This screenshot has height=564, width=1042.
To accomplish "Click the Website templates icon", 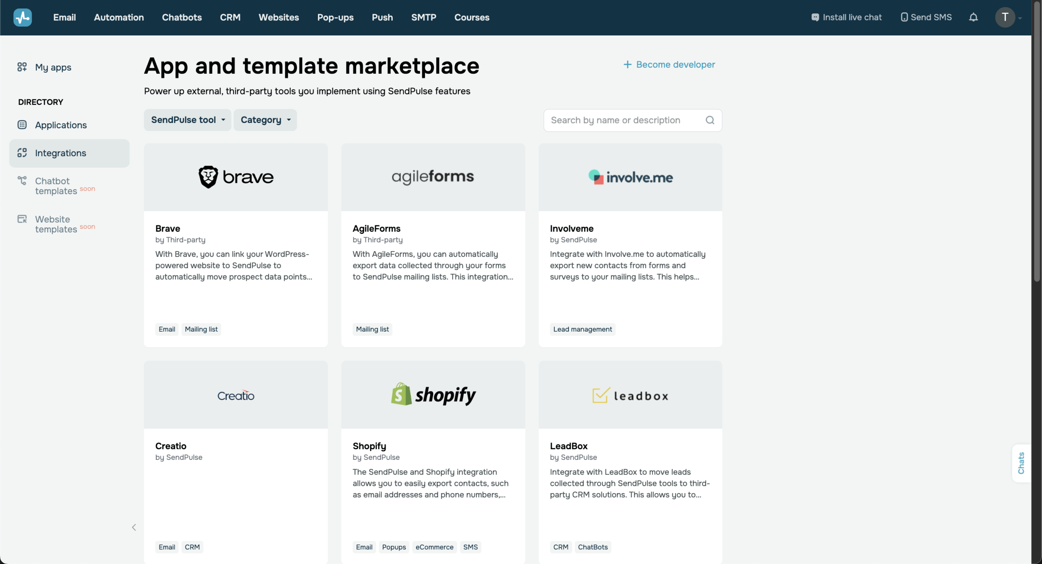I will pyautogui.click(x=22, y=219).
